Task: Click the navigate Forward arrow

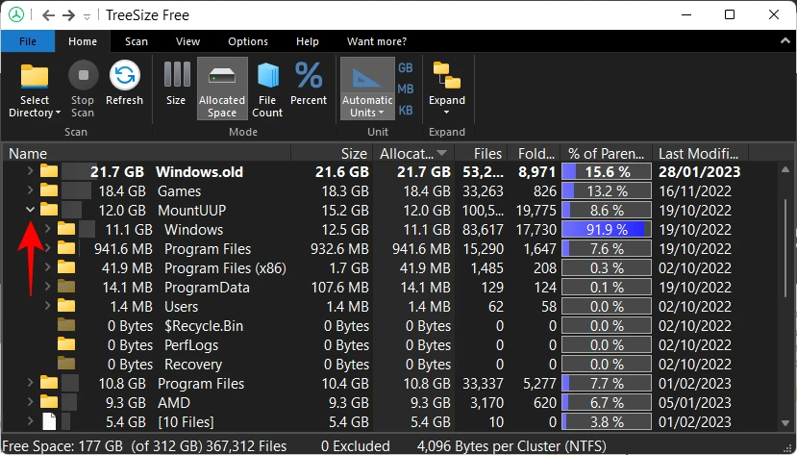Action: coord(69,15)
